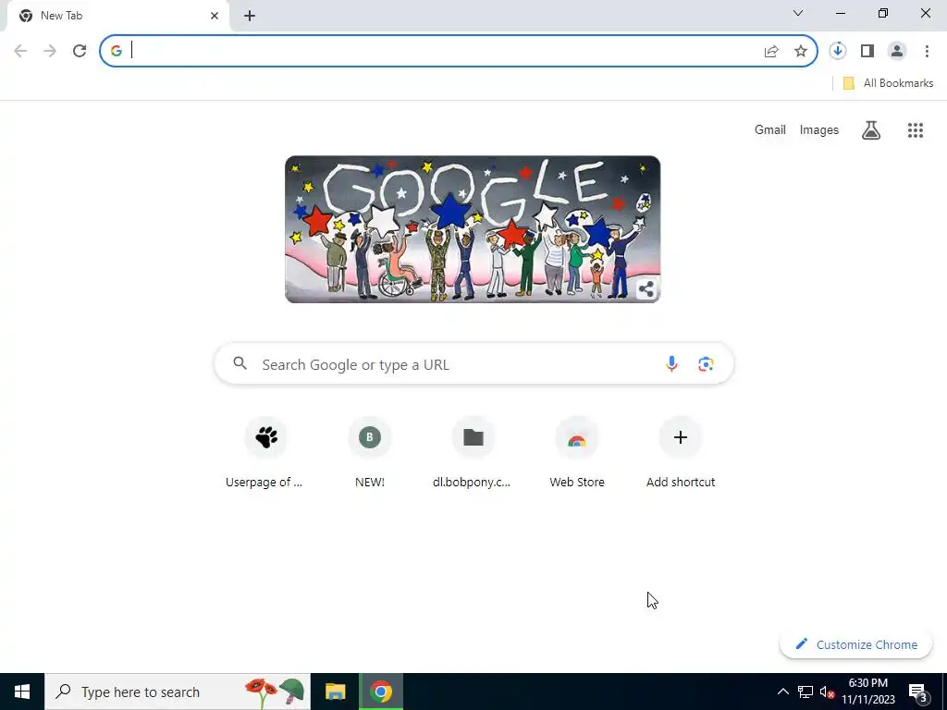Start voice search with microphone icon
This screenshot has width=947, height=710.
671,363
